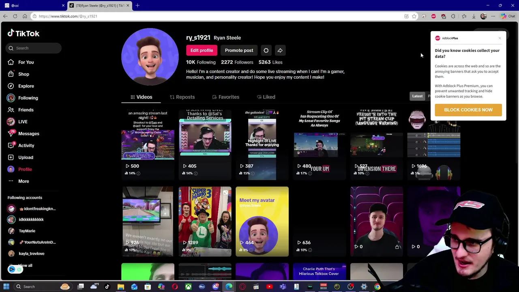Open TayMarie following account

[27, 231]
